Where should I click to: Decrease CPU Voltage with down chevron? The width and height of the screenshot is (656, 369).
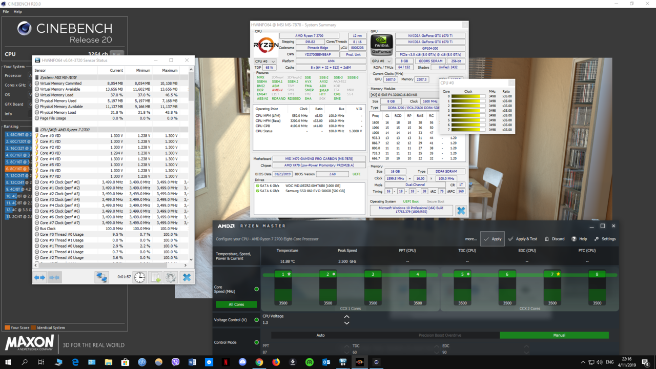point(347,323)
